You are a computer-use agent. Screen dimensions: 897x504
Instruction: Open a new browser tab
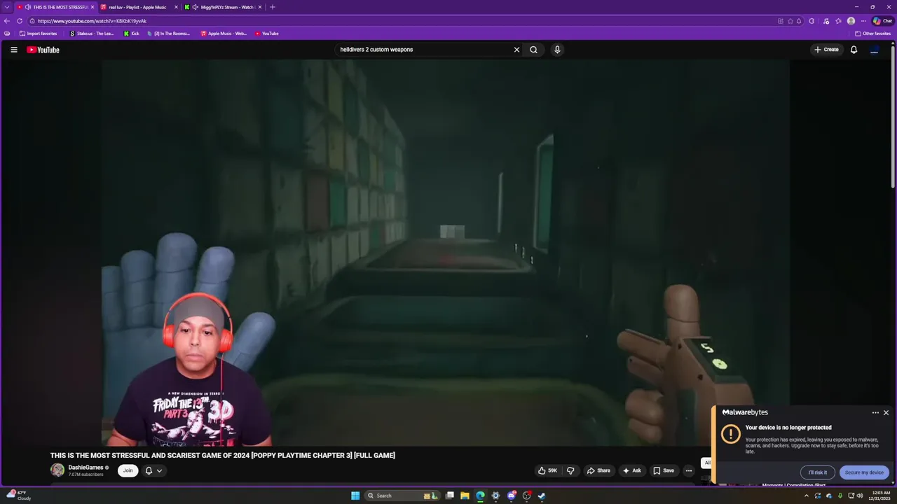(273, 7)
